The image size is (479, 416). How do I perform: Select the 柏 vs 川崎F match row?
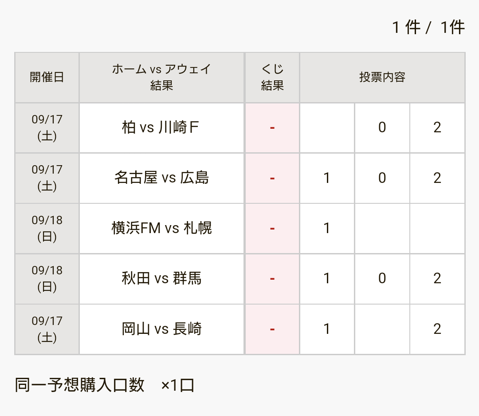tap(240, 128)
